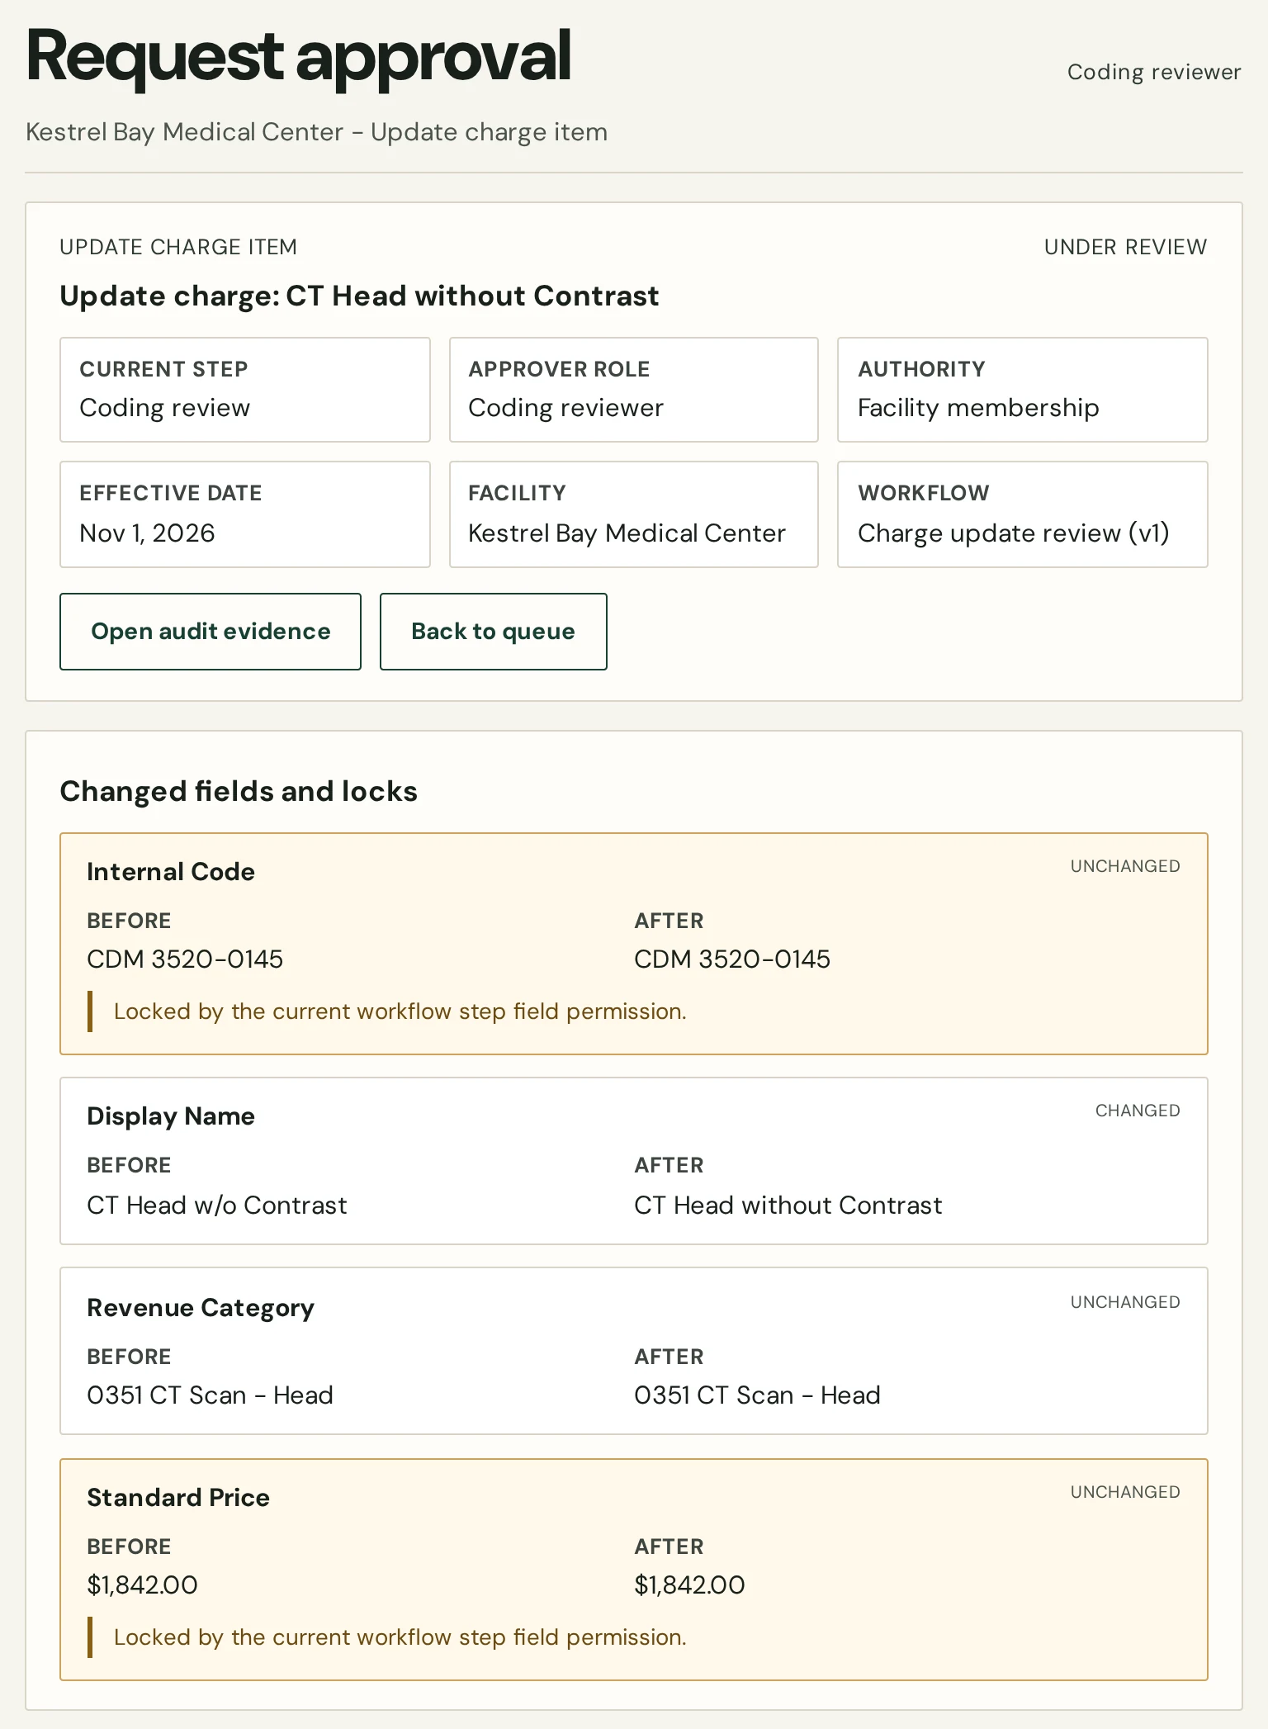Click the Internal Code before value 'CDM 3520-0145'

[x=185, y=959]
